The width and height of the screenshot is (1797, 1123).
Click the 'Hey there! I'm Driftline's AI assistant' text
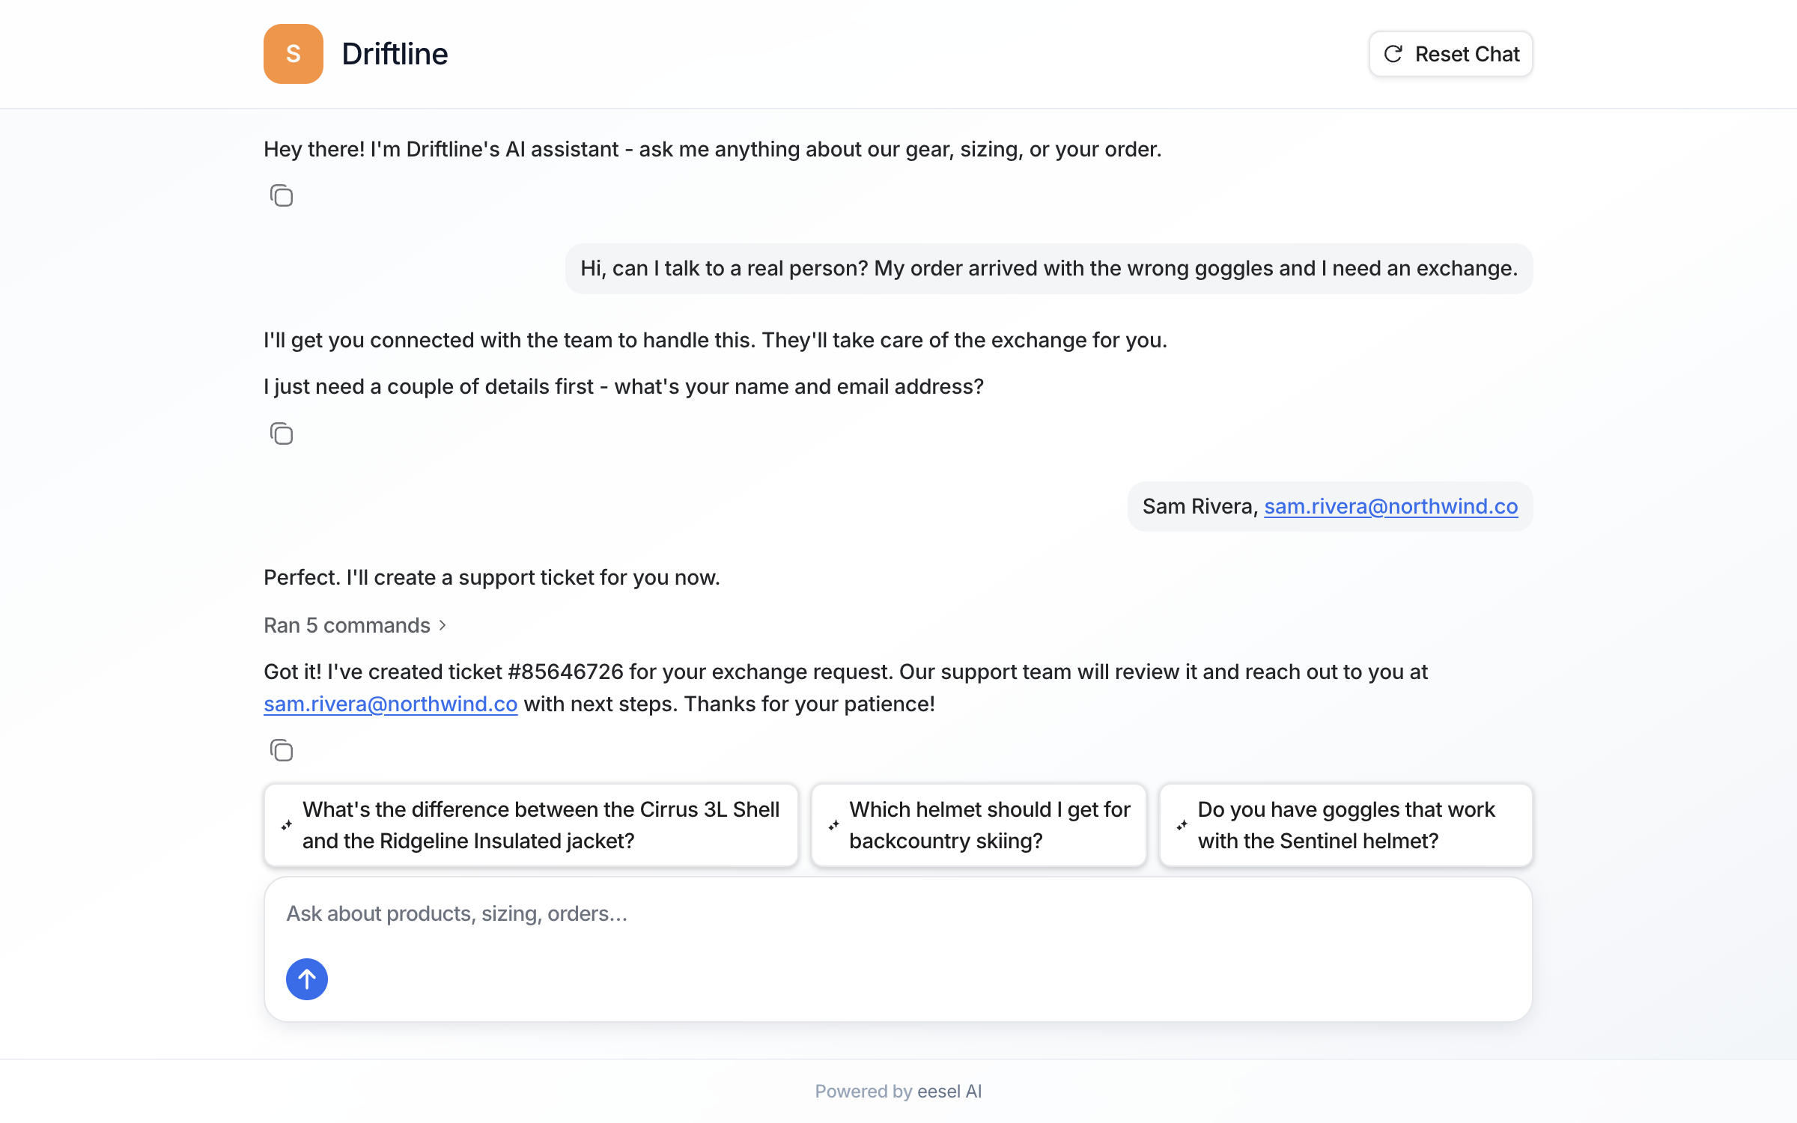tap(712, 149)
